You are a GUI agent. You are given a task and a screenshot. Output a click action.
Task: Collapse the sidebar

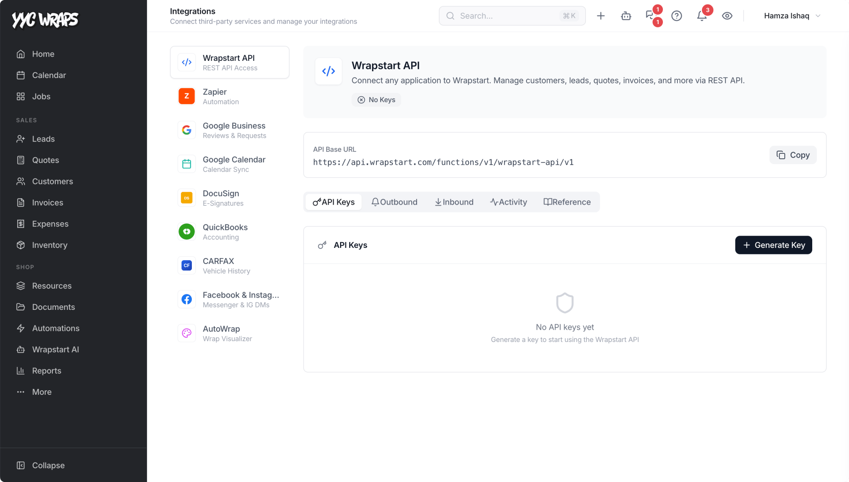48,466
